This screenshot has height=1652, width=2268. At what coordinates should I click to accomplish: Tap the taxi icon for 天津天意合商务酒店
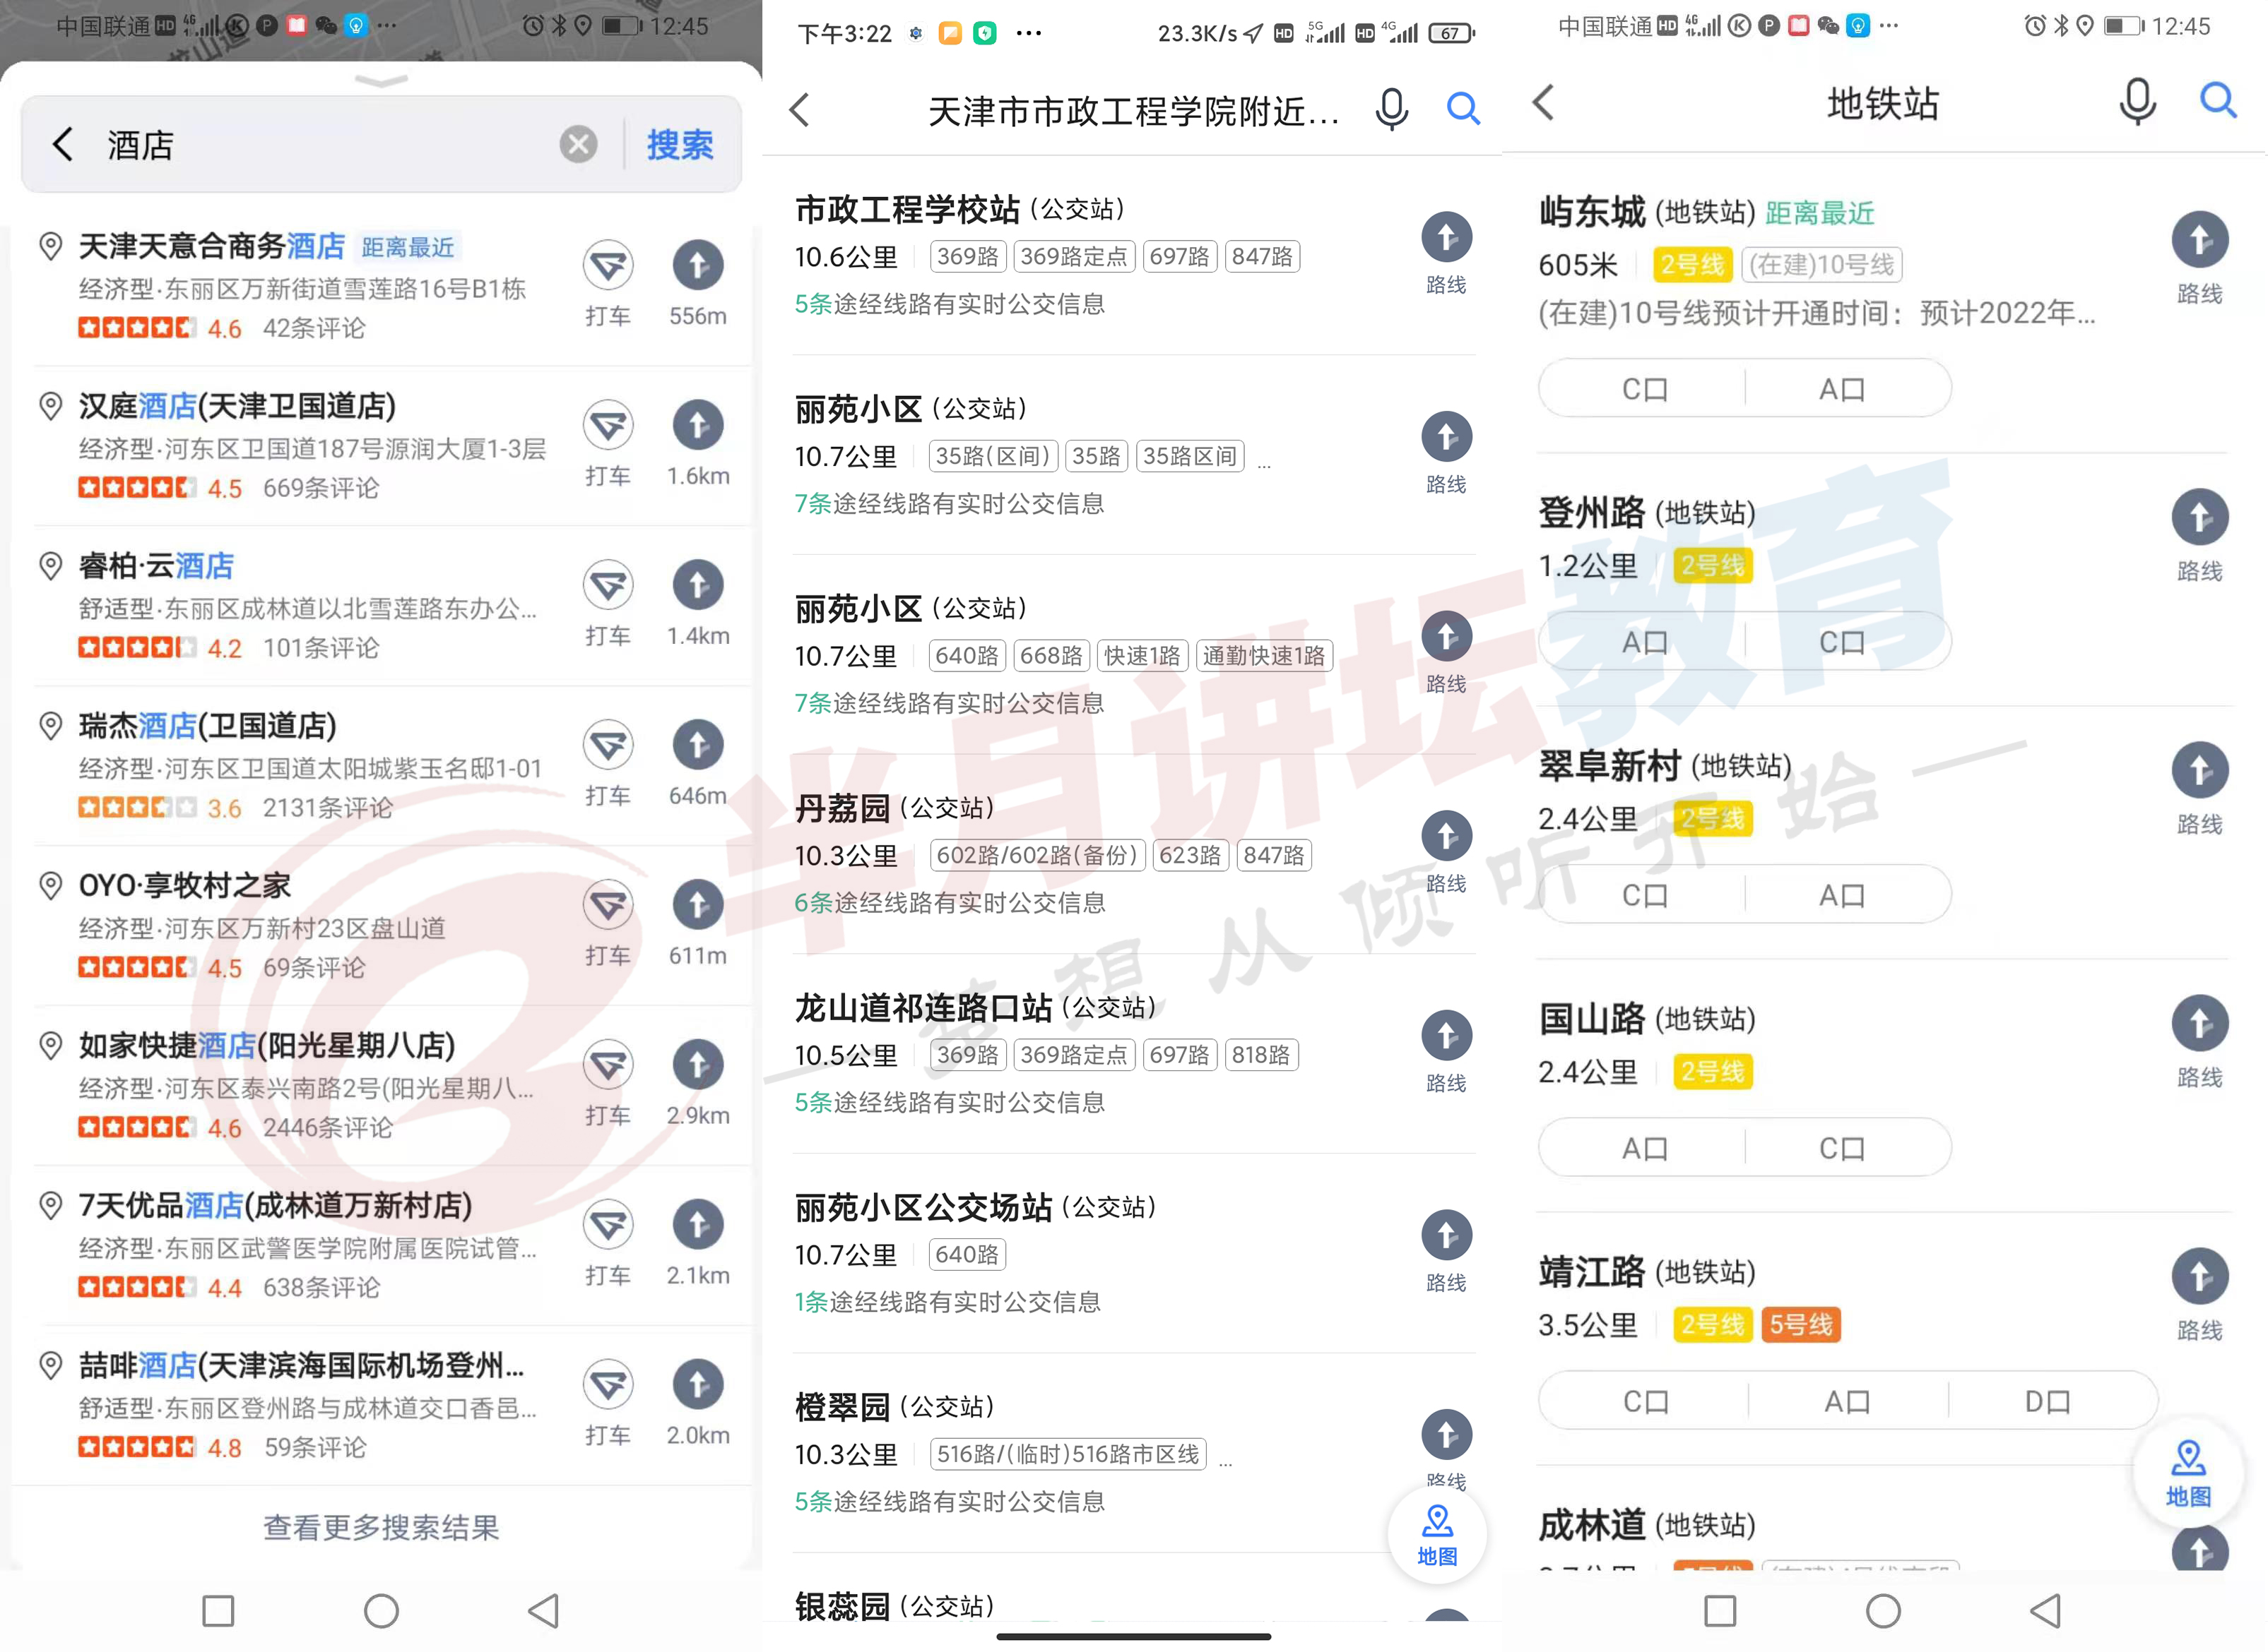(608, 266)
